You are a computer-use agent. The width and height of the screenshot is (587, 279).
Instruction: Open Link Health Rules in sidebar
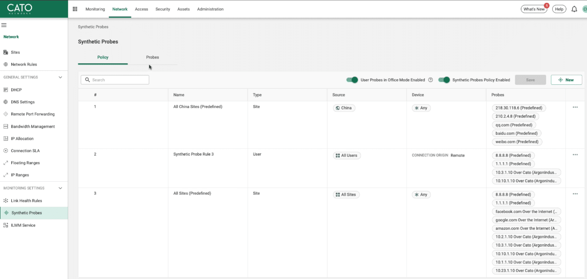pyautogui.click(x=26, y=201)
